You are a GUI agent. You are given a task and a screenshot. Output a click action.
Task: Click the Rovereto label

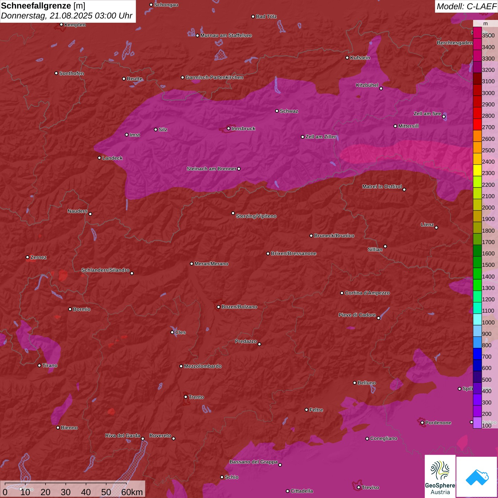click(x=160, y=435)
